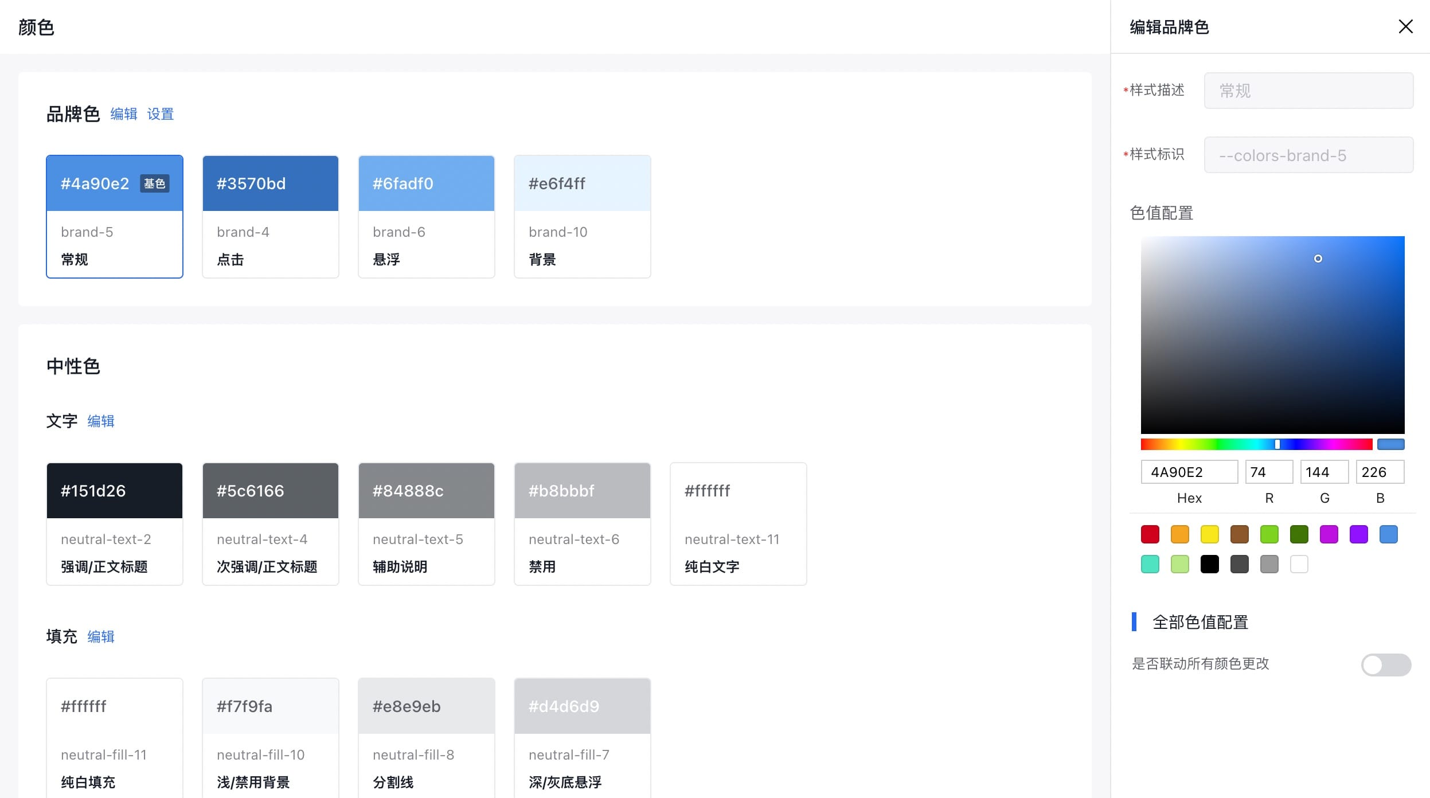The image size is (1430, 798).
Task: Click the neutral-text-2 #151d26 color card
Action: tap(114, 524)
